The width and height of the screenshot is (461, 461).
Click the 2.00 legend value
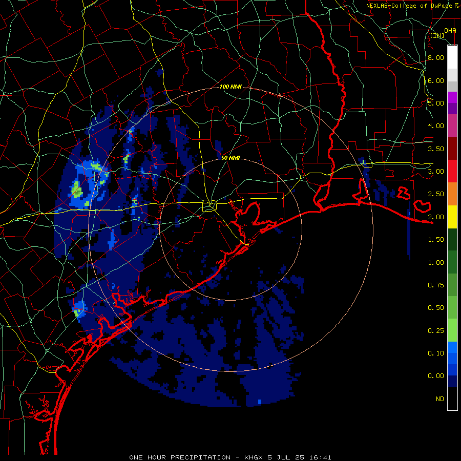(436, 217)
